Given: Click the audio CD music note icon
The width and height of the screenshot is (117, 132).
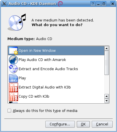Looking at the screenshot, I should pos(17,22).
